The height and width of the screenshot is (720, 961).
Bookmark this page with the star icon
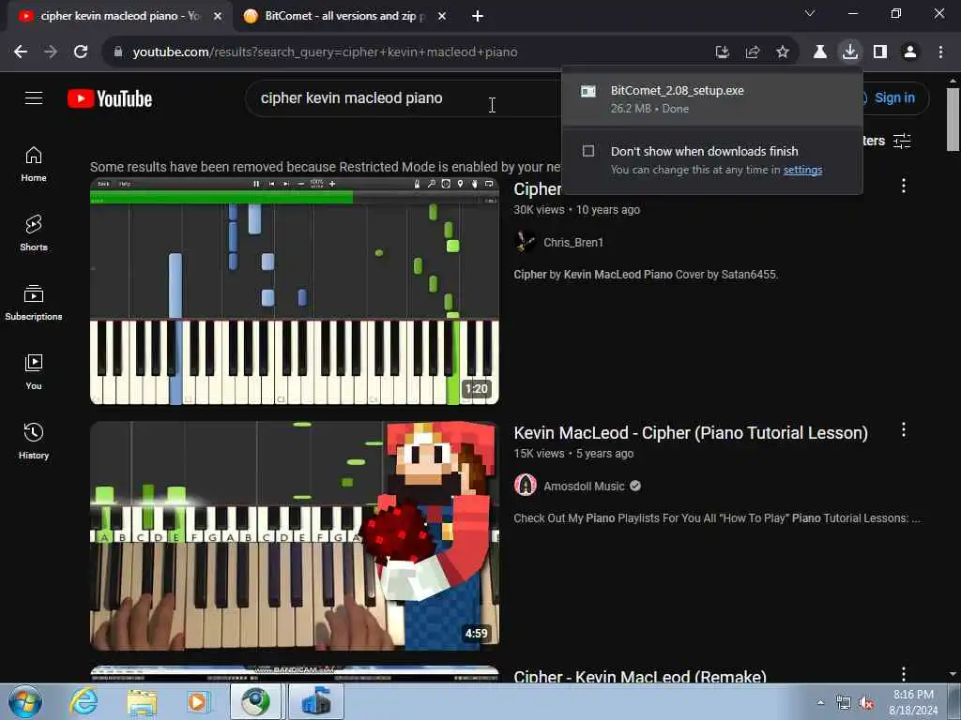783,52
